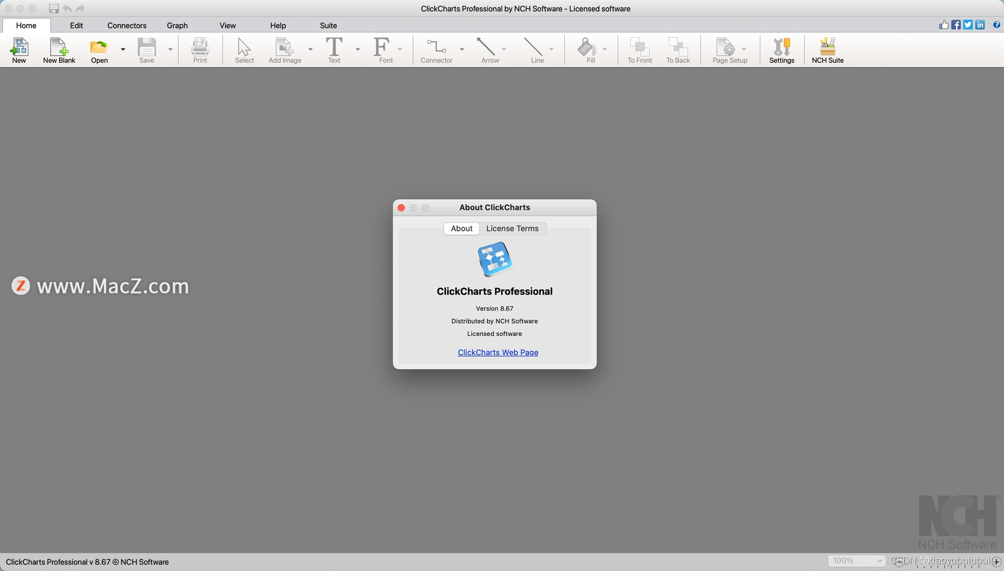Open a file with the Open icon
Screen dimensions: 1004x571
pos(99,50)
